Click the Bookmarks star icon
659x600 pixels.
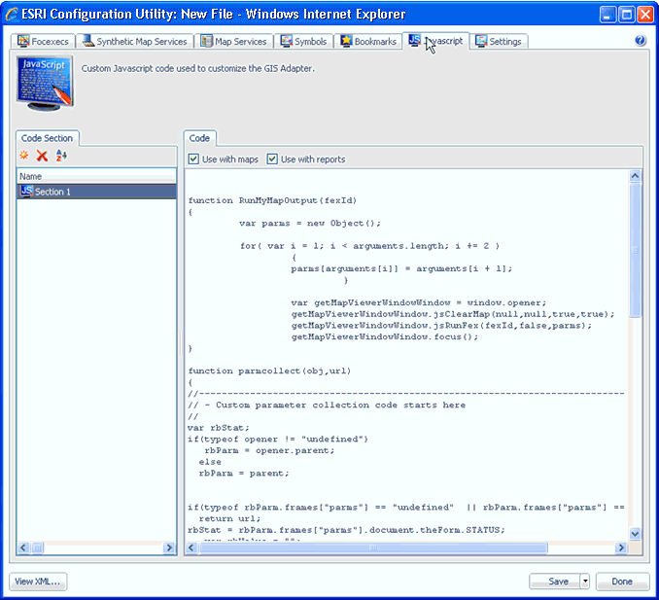click(346, 41)
